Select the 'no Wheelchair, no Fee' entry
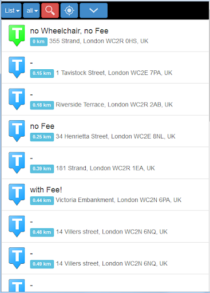The height and width of the screenshot is (293, 210). (x=105, y=36)
